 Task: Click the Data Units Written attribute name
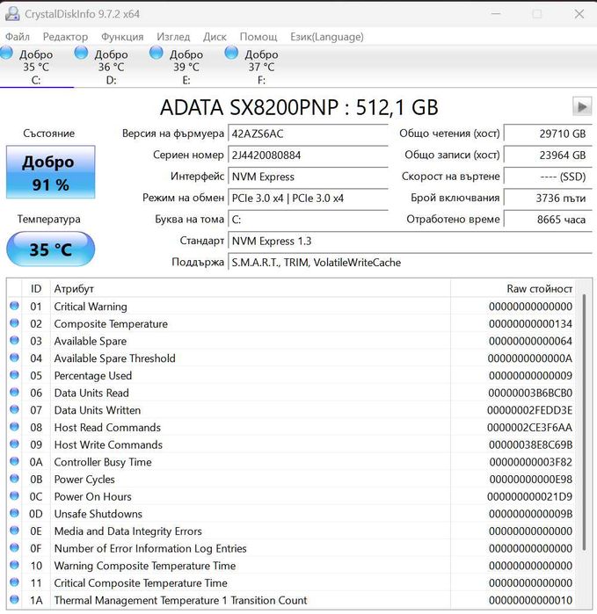coord(98,410)
